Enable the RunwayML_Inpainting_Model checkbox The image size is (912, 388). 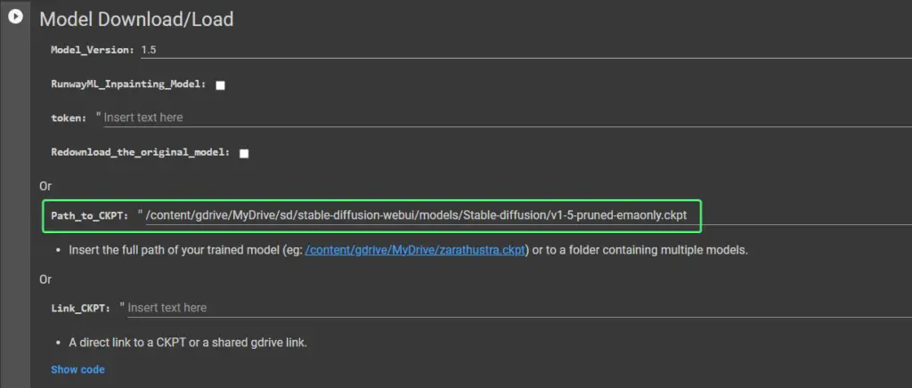[x=221, y=85]
